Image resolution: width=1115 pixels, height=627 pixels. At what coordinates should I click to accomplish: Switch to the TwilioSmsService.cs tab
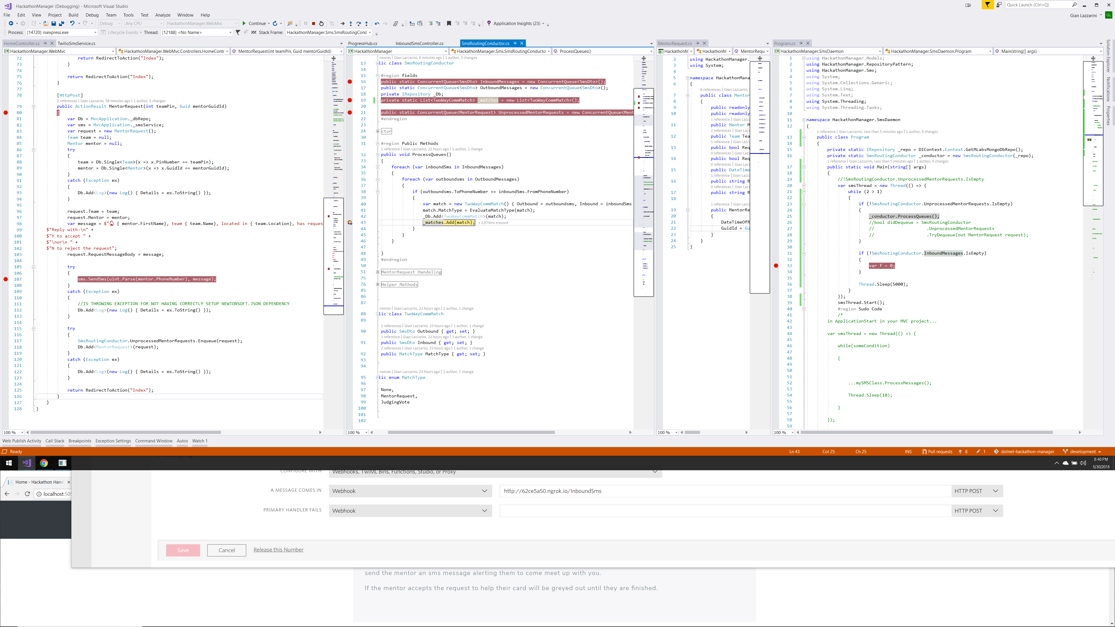[x=77, y=43]
